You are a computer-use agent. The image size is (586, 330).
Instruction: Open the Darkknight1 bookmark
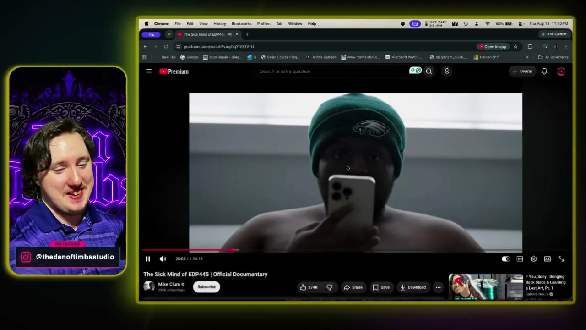click(x=487, y=57)
